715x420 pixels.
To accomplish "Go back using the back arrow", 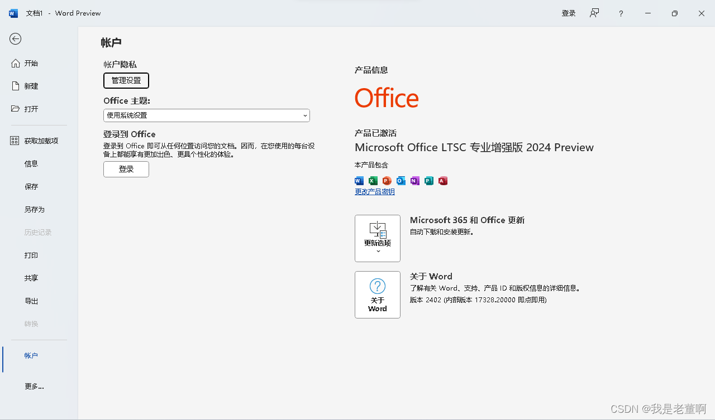I will coord(16,38).
